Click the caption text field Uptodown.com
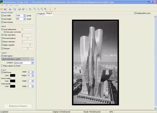The height and width of the screenshot is (113, 157). pyautogui.click(x=15, y=59)
